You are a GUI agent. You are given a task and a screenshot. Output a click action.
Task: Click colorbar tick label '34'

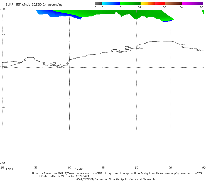point(139,7)
